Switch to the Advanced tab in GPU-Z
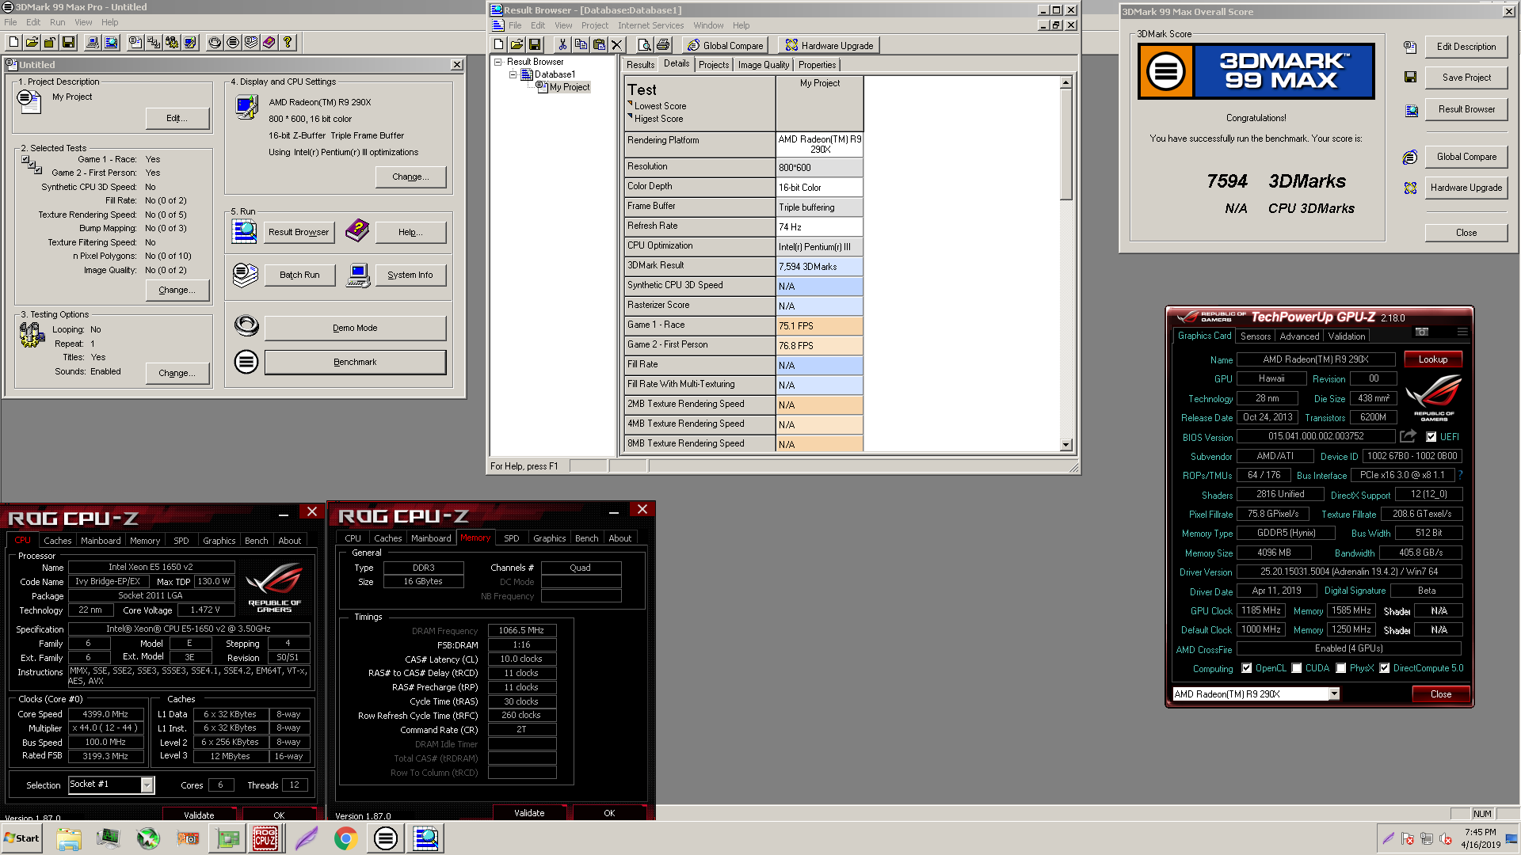Image resolution: width=1521 pixels, height=855 pixels. click(1299, 336)
